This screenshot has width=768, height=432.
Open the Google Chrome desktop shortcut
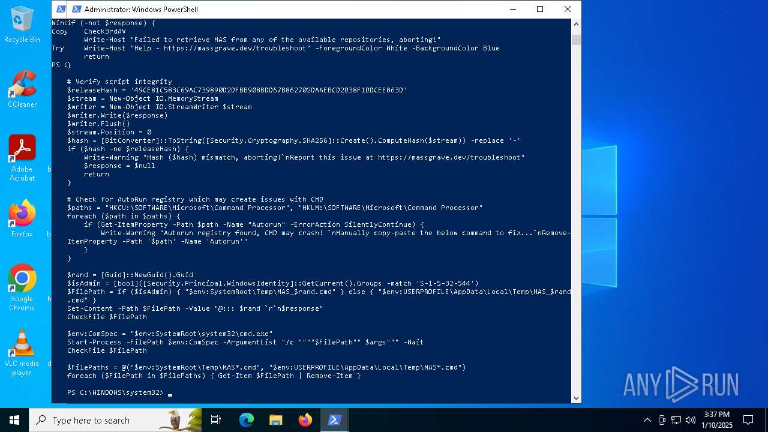point(22,288)
